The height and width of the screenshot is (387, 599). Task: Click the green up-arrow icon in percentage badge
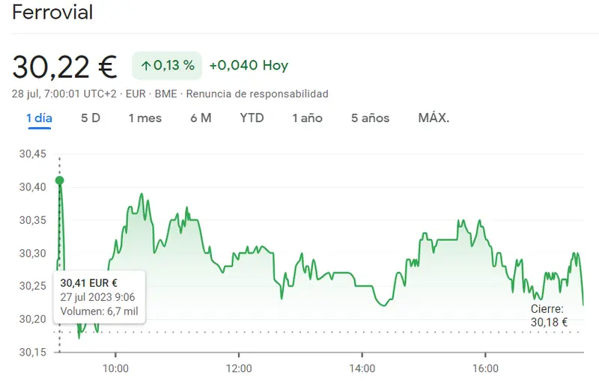coord(146,66)
